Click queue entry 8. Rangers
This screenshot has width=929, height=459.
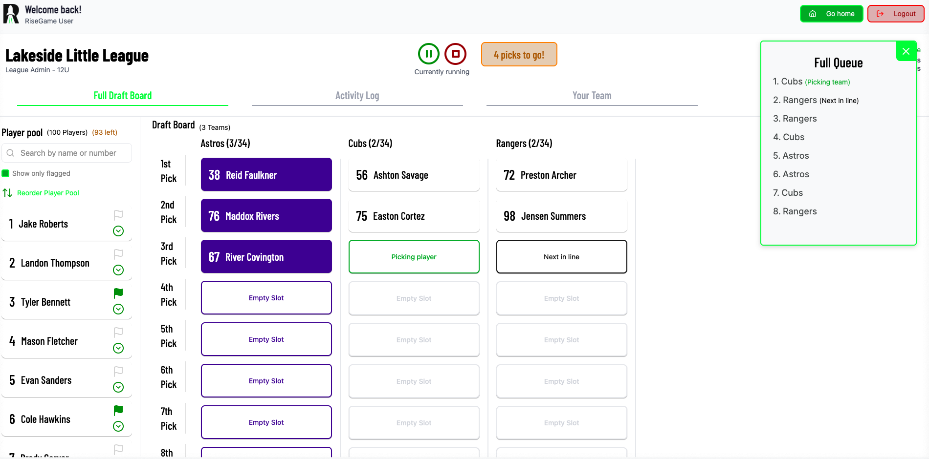[795, 211]
